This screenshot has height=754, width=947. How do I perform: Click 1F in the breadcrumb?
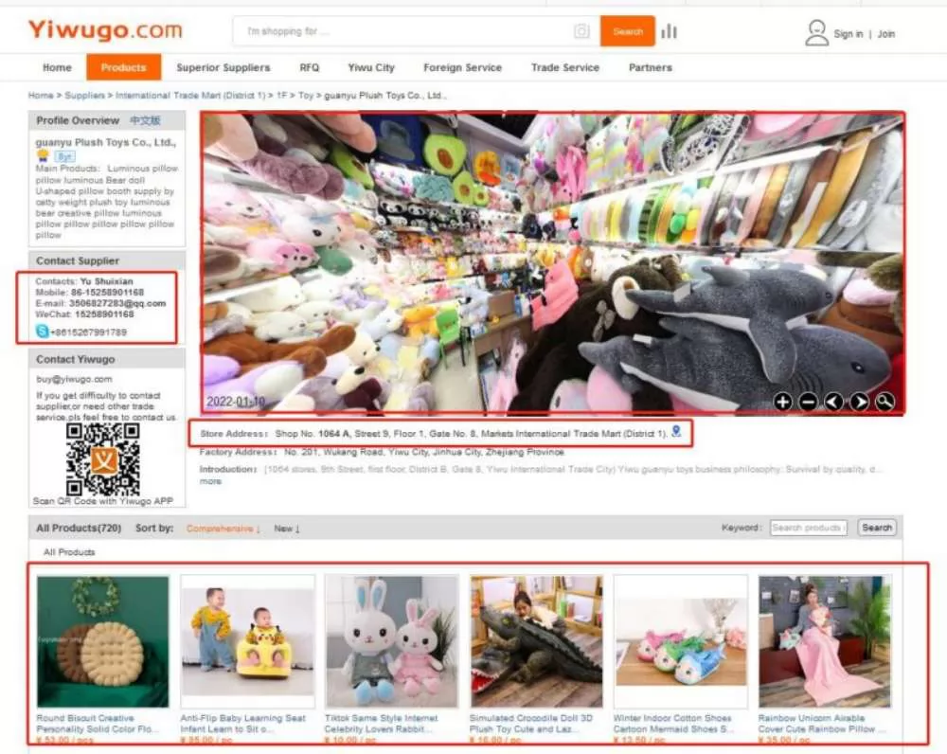pyautogui.click(x=282, y=96)
